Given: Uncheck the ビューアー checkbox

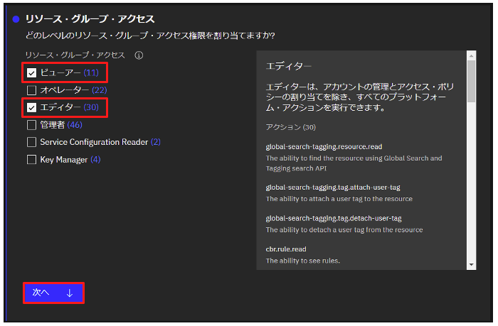Looking at the screenshot, I should (x=31, y=72).
